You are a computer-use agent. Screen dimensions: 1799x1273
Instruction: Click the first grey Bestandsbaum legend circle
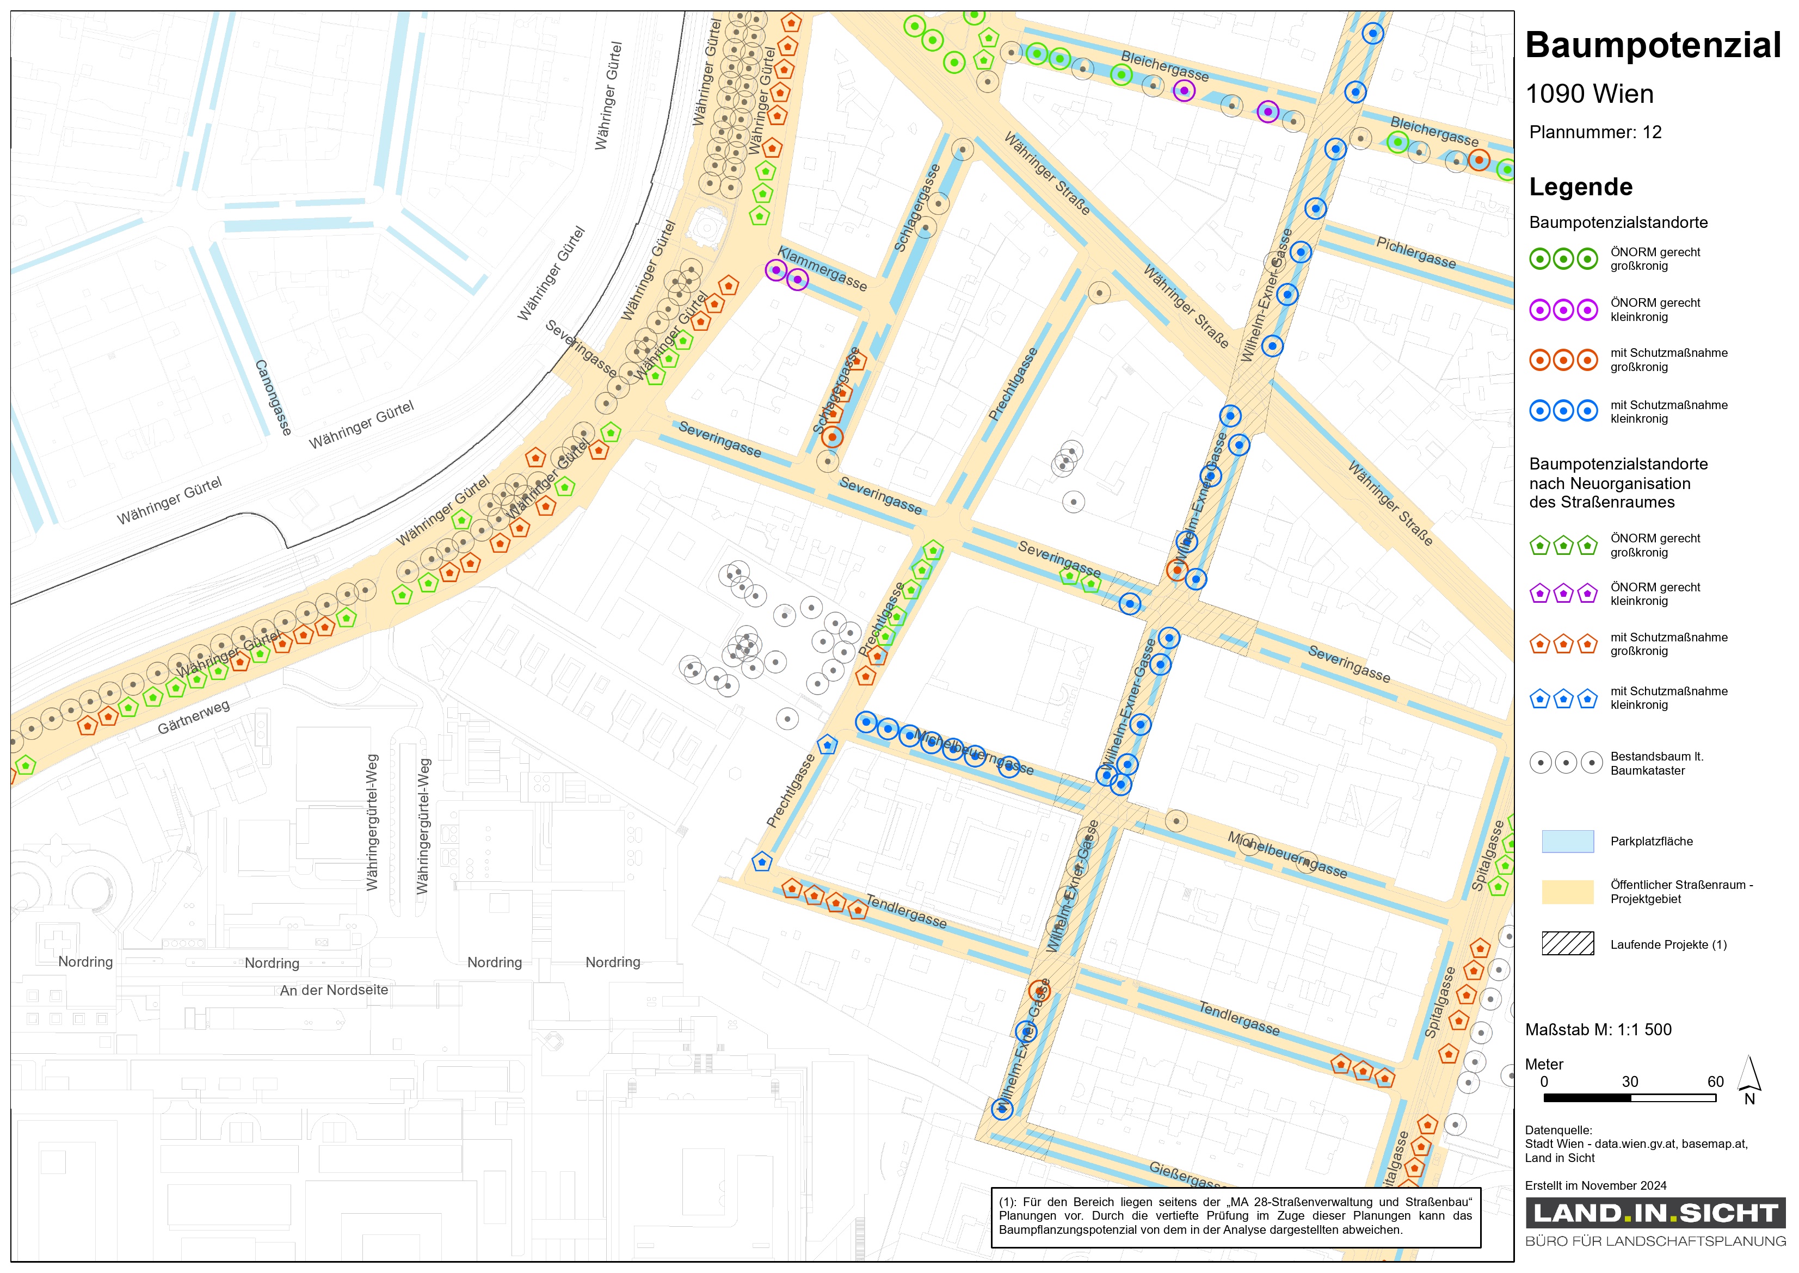coord(1541,763)
